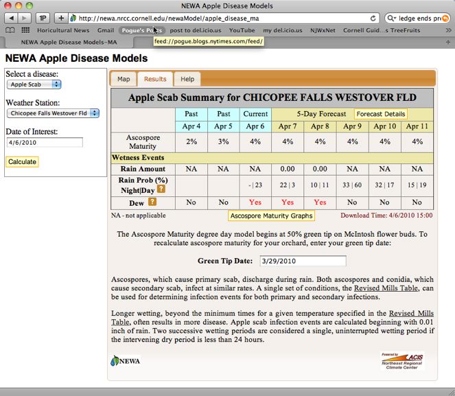Viewport: 455px width, 396px height.
Task: Click the help icon beside Rain Prob Night|Day
Action: tap(161, 189)
